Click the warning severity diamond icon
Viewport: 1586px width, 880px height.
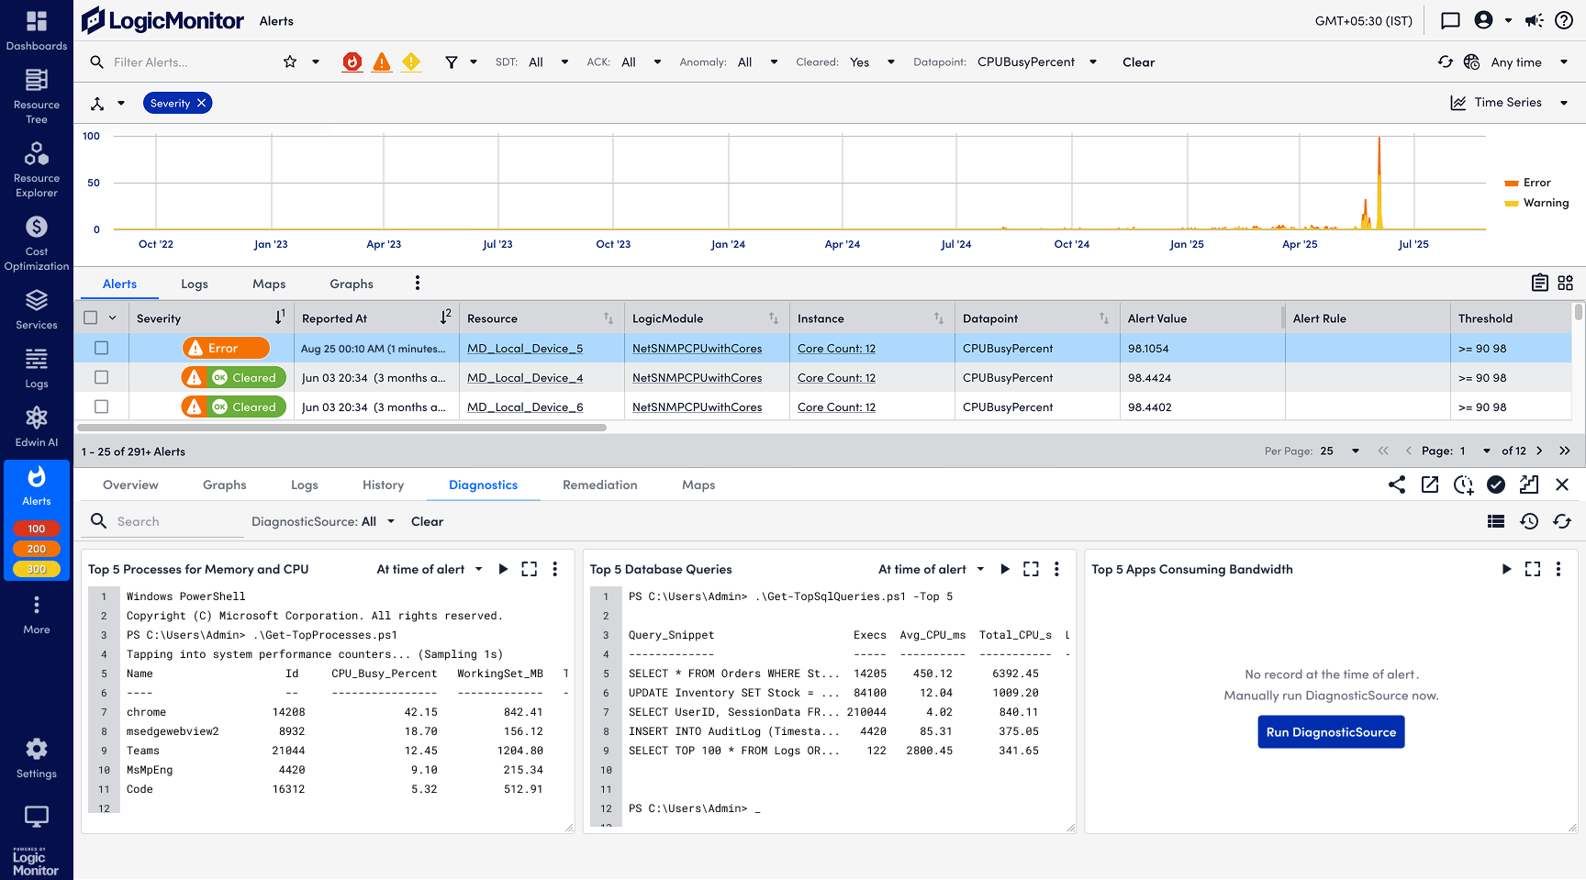click(x=411, y=62)
